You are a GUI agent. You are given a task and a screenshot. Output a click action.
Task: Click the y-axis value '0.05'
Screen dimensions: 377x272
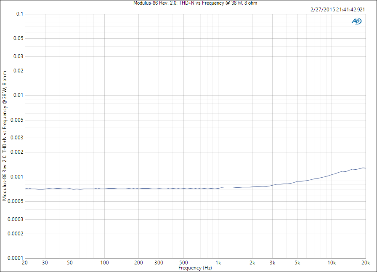click(x=18, y=38)
